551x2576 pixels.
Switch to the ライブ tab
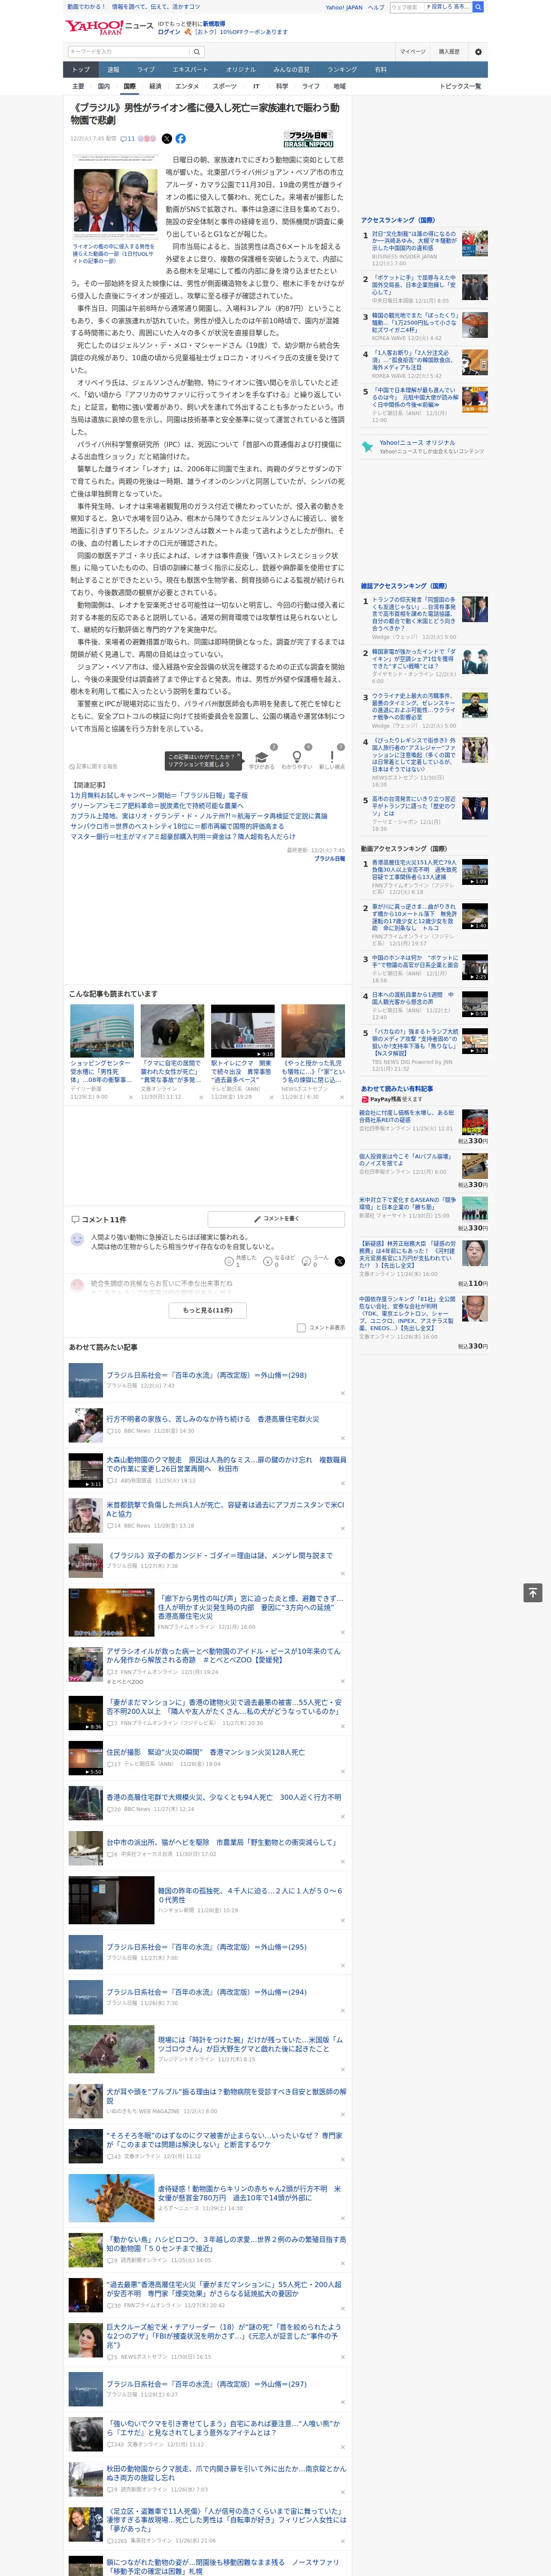[146, 70]
